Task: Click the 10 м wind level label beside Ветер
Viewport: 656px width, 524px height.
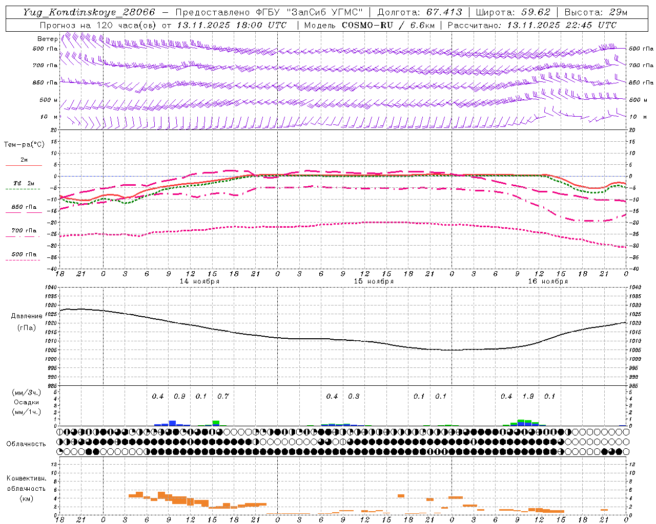Action: tap(49, 117)
